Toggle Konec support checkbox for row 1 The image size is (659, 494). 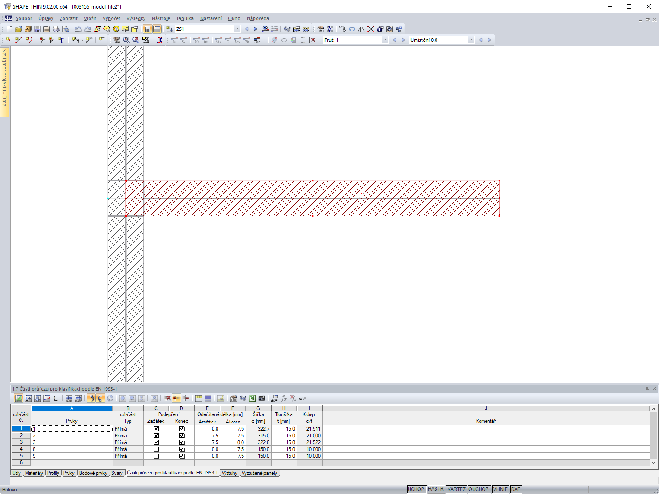[182, 429]
